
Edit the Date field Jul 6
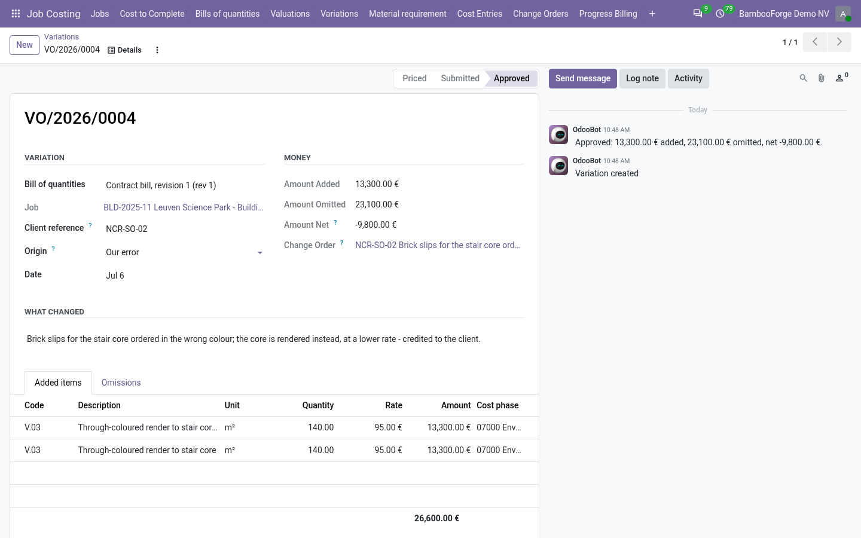click(x=184, y=276)
